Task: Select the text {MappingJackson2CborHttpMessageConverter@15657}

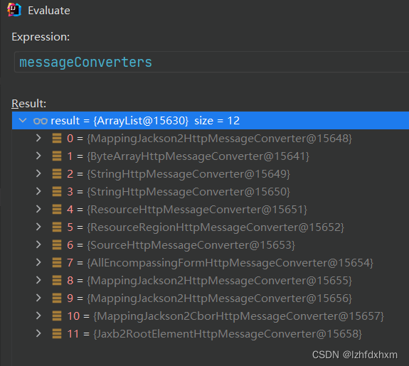Action: 239,316
